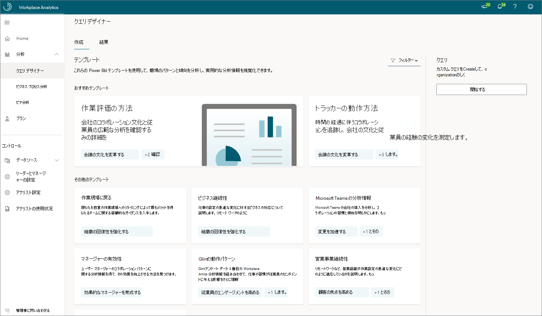542x316 pixels.
Task: Click the Workplace Analytics logo icon
Action: pyautogui.click(x=7, y=7)
